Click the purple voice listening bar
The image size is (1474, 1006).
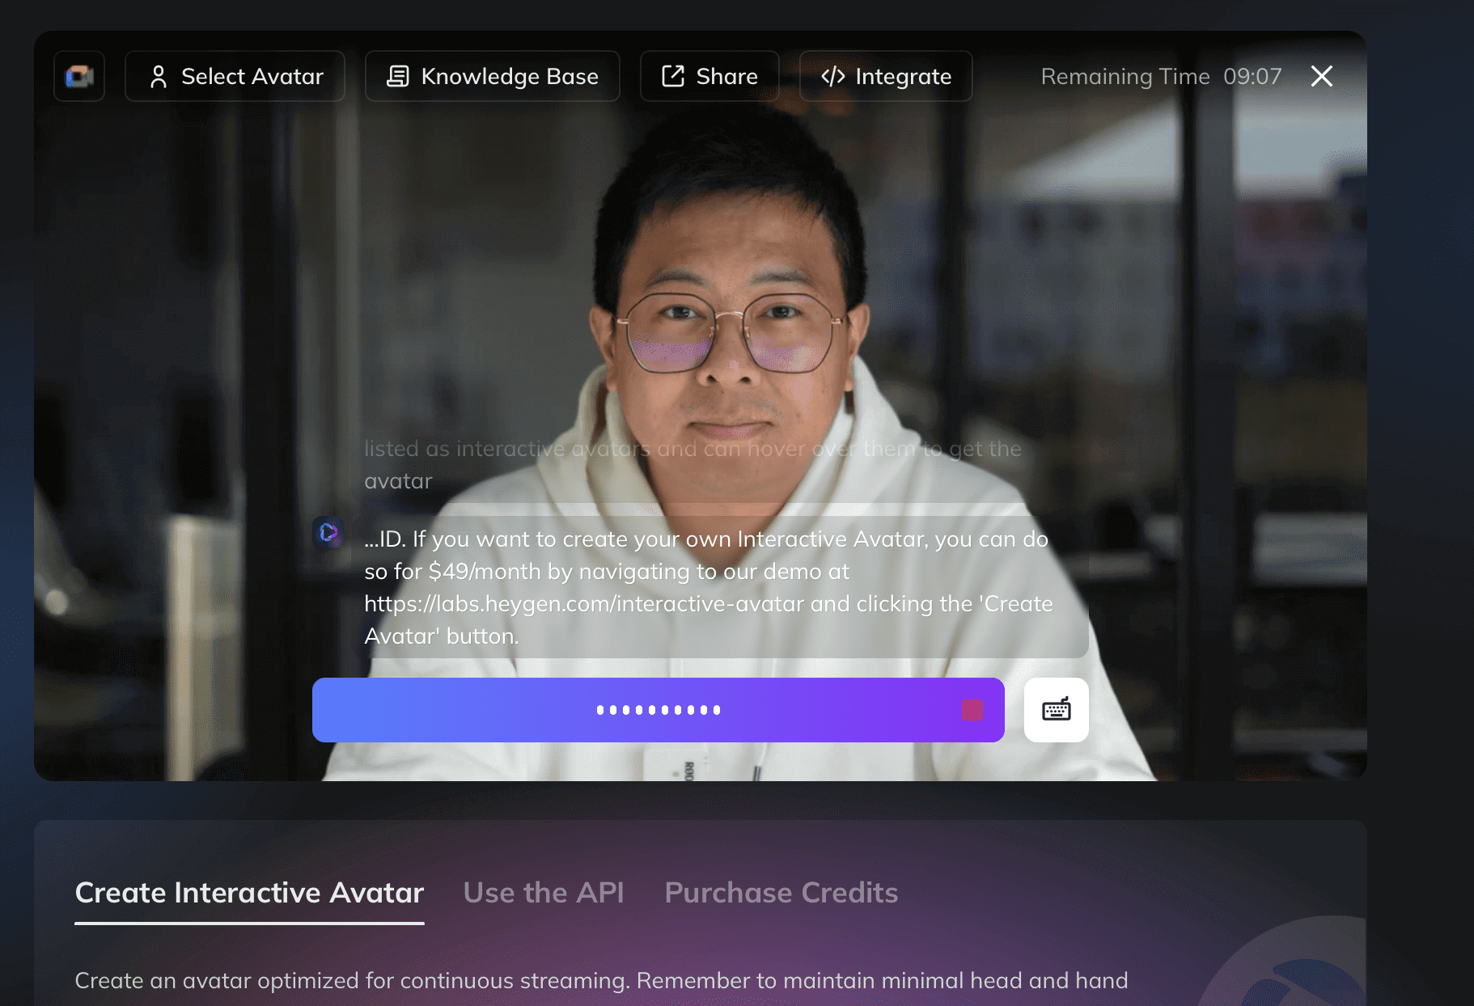pos(659,710)
